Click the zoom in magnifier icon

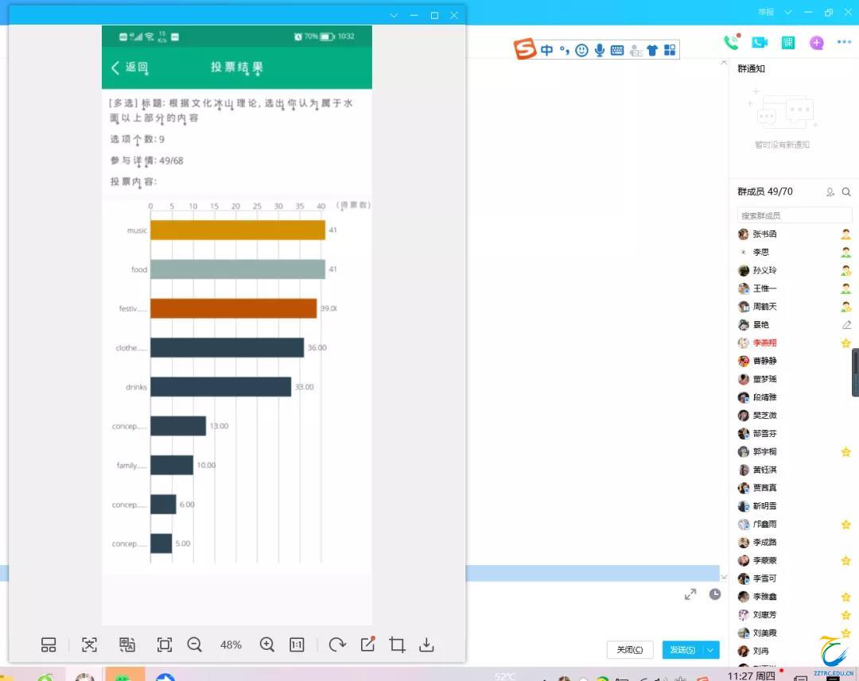267,644
